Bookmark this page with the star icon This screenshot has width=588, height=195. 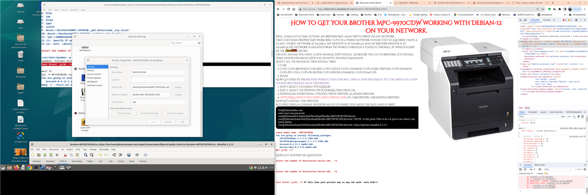coord(543,9)
